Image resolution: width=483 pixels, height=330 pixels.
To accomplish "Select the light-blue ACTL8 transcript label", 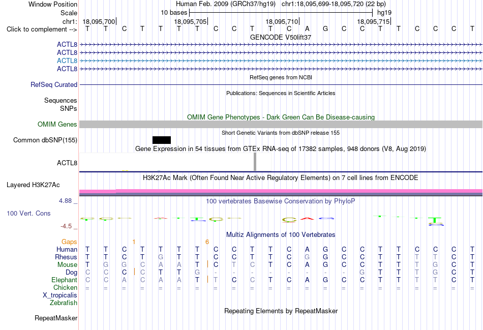I will point(67,61).
